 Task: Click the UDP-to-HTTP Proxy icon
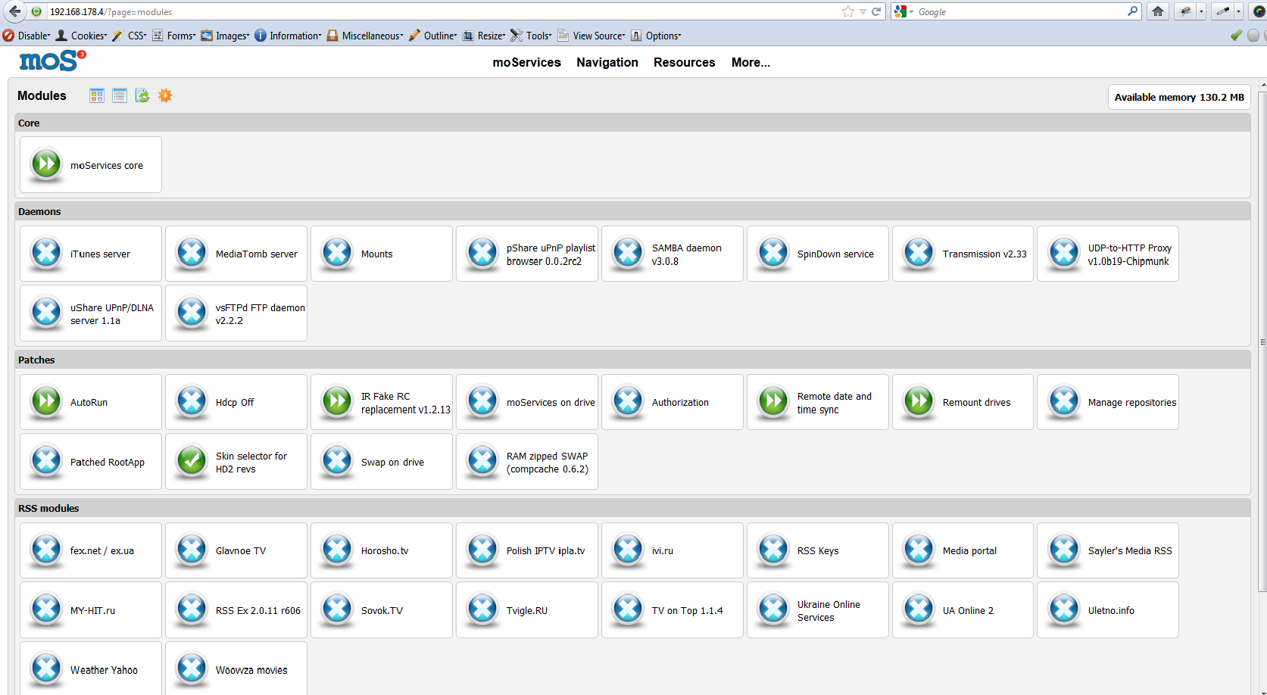(1064, 253)
